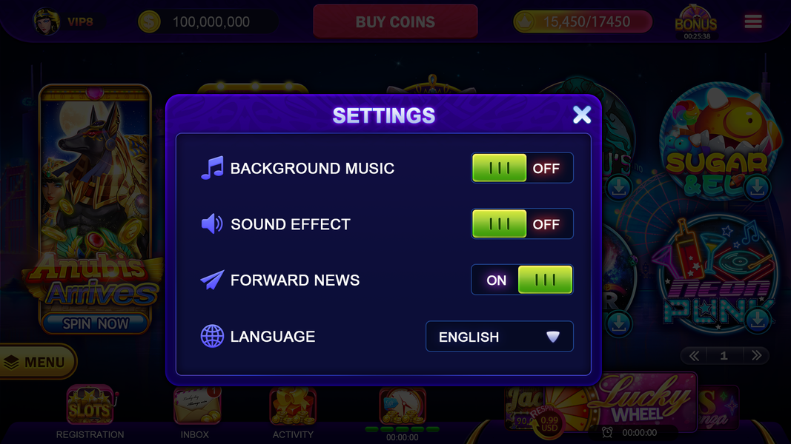Go to previous games page
The image size is (791, 444).
pyautogui.click(x=694, y=356)
